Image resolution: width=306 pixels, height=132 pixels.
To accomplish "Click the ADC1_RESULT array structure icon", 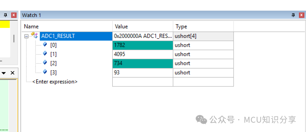I will click(34, 35).
